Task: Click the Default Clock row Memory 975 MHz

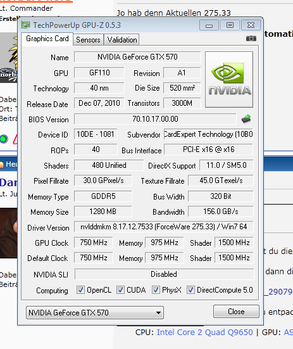Action: pos(165,258)
